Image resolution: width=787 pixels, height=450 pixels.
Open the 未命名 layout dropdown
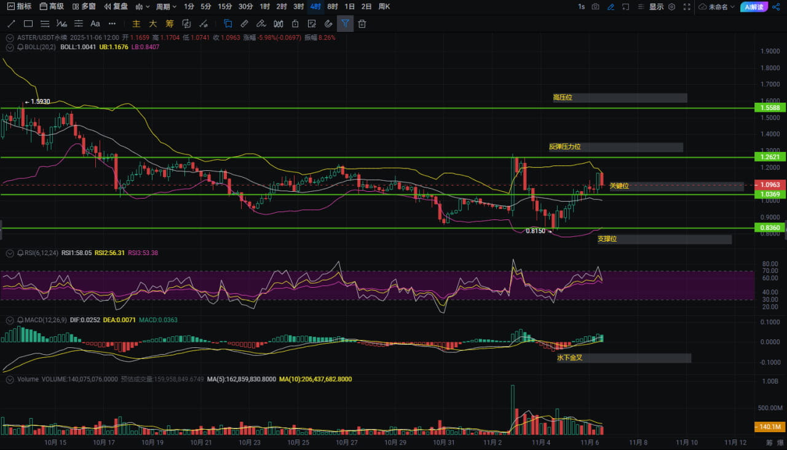click(x=717, y=7)
